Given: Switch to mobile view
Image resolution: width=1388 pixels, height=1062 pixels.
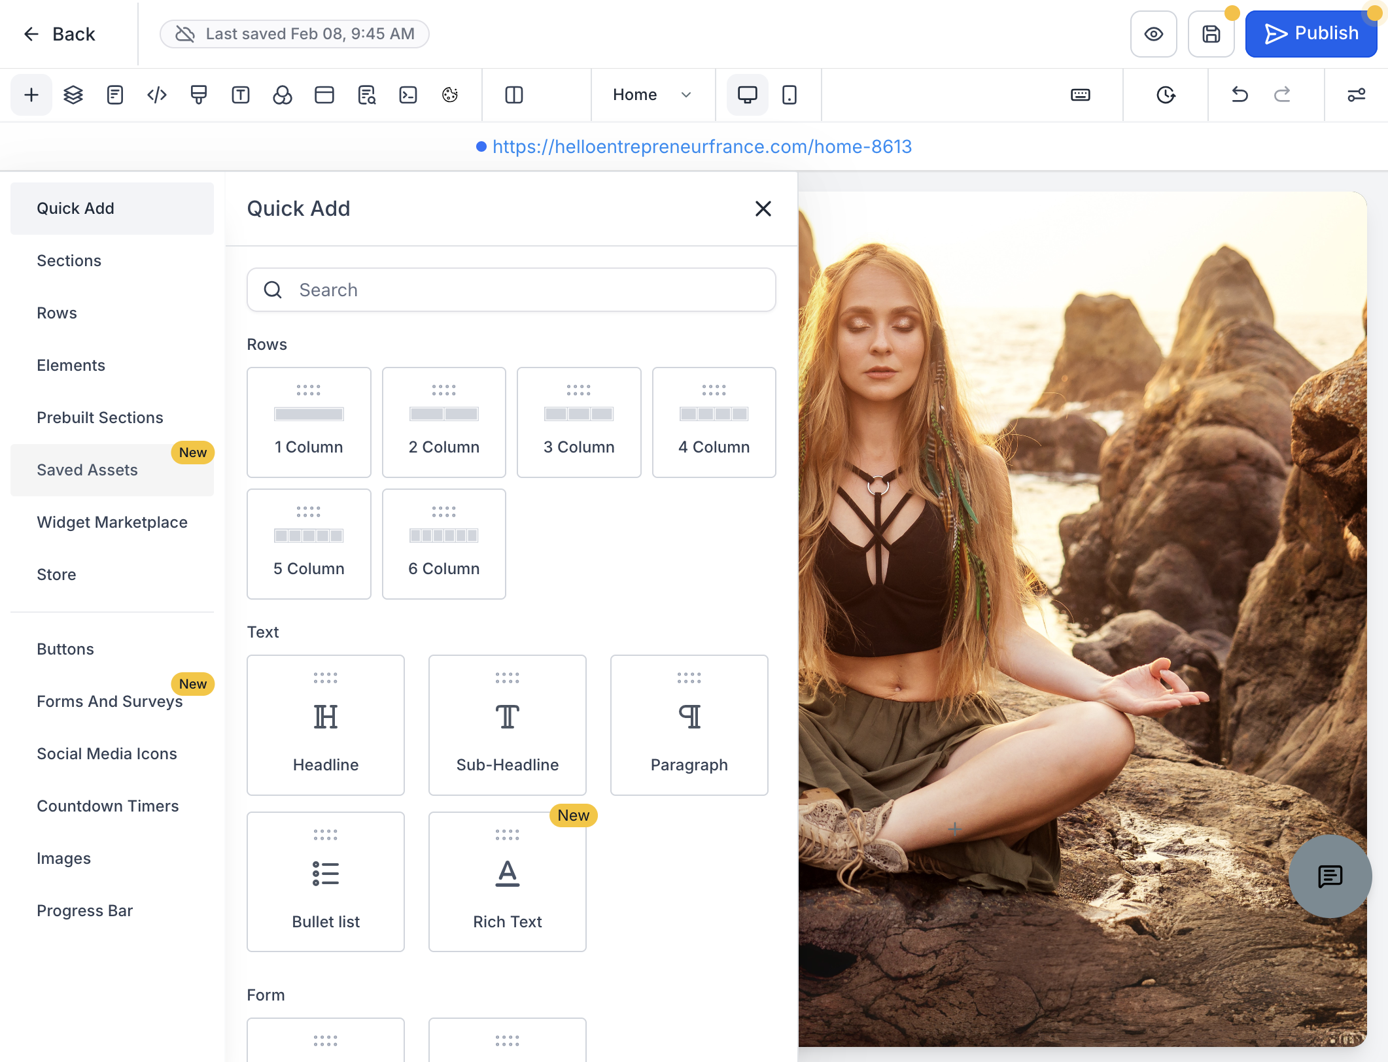Looking at the screenshot, I should tap(789, 95).
